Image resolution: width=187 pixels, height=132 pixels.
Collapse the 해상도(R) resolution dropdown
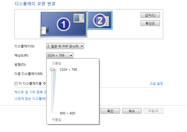tap(60, 55)
